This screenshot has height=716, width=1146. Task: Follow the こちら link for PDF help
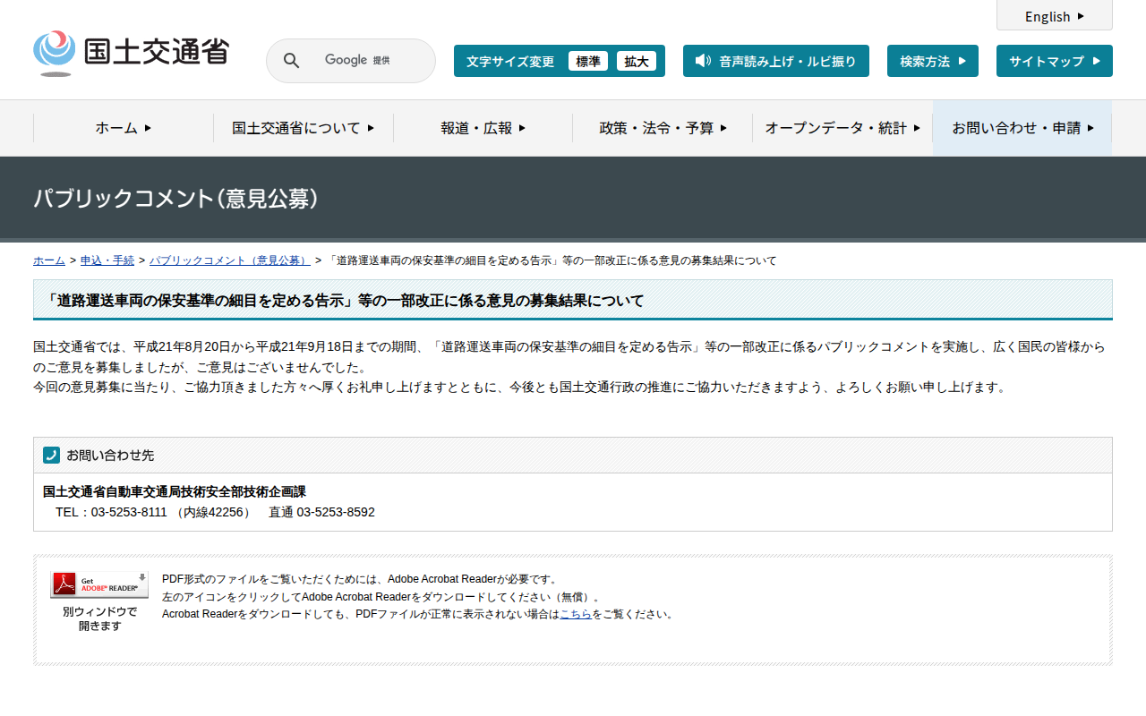(x=576, y=614)
